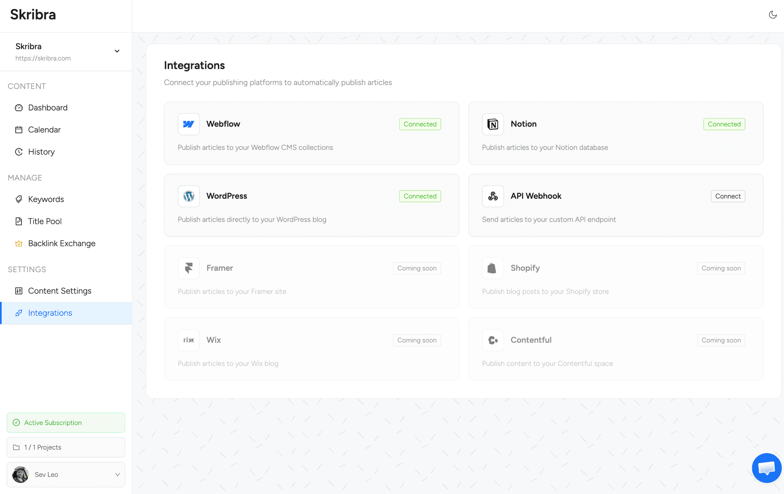
Task: Select the Title Pool document icon
Action: tap(19, 221)
